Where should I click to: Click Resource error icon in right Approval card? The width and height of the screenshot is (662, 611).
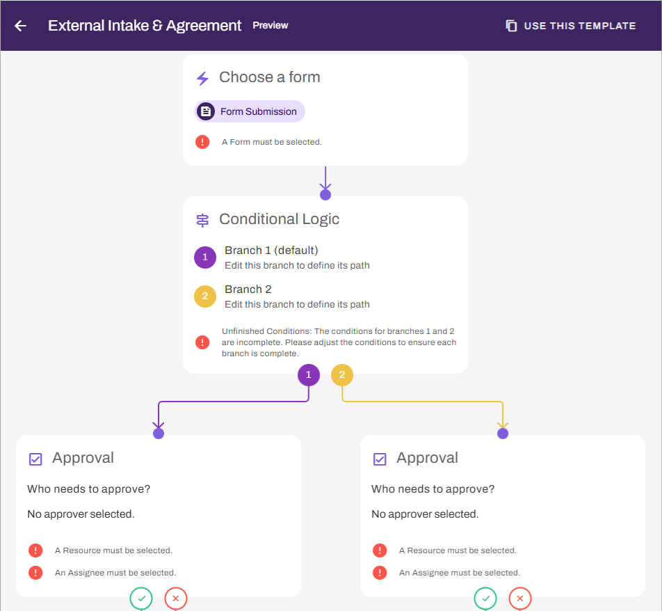[x=380, y=550]
